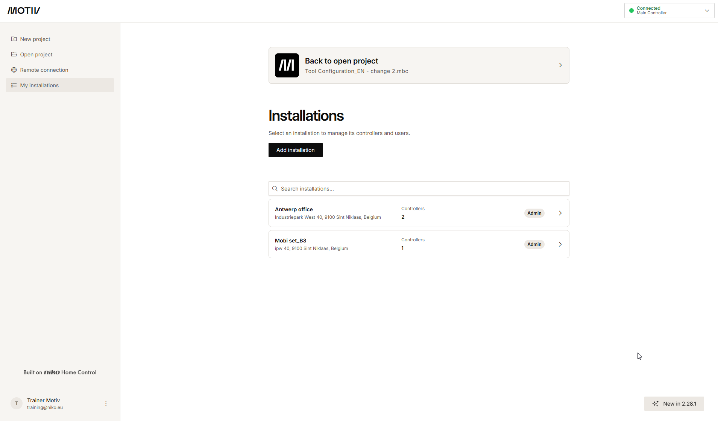This screenshot has width=718, height=421.
Task: Open the three-dot user options menu
Action: pyautogui.click(x=106, y=403)
